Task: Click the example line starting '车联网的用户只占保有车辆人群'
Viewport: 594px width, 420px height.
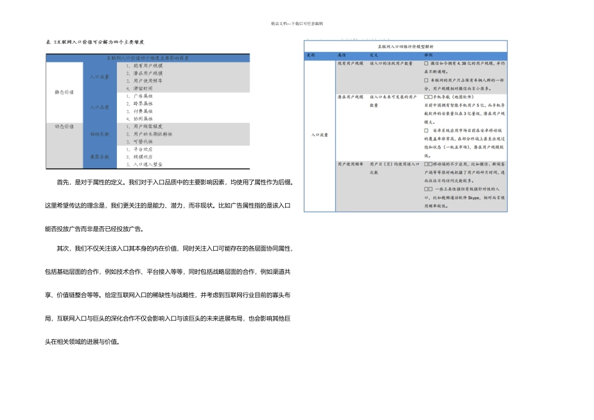Action: pos(464,80)
